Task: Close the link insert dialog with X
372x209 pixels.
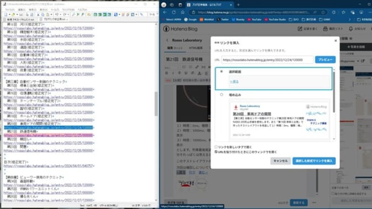Action: tap(335, 40)
